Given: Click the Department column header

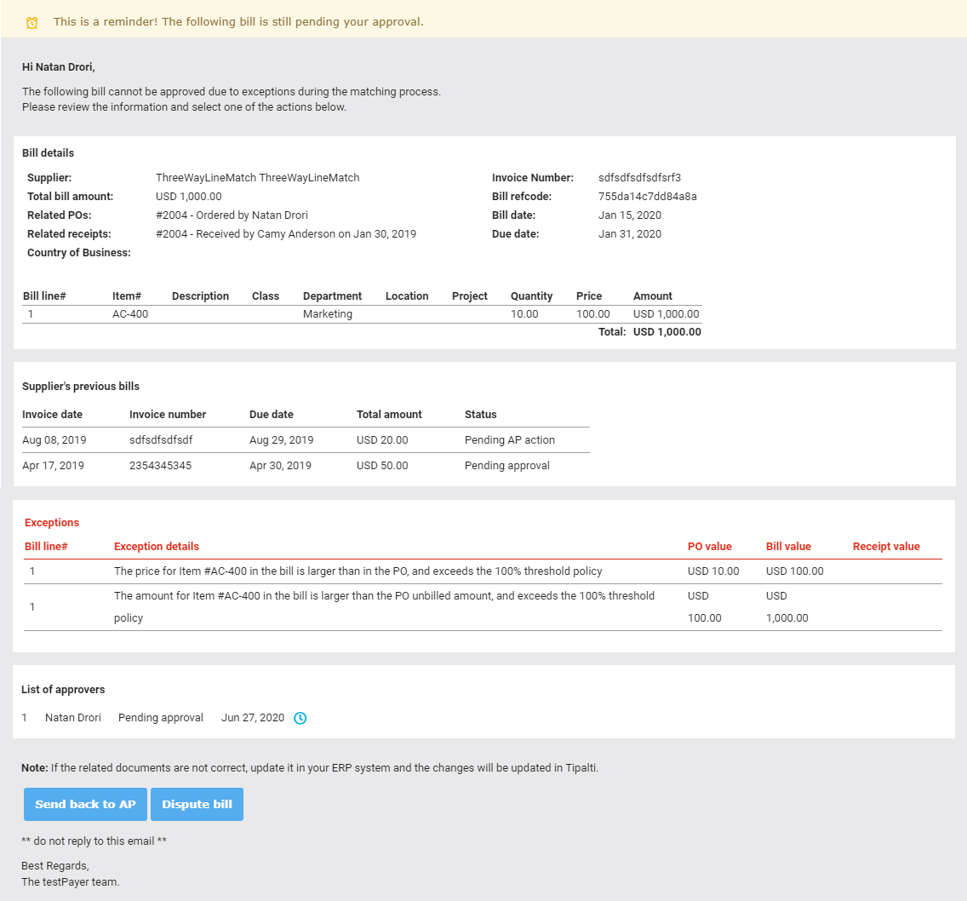Looking at the screenshot, I should tap(332, 296).
